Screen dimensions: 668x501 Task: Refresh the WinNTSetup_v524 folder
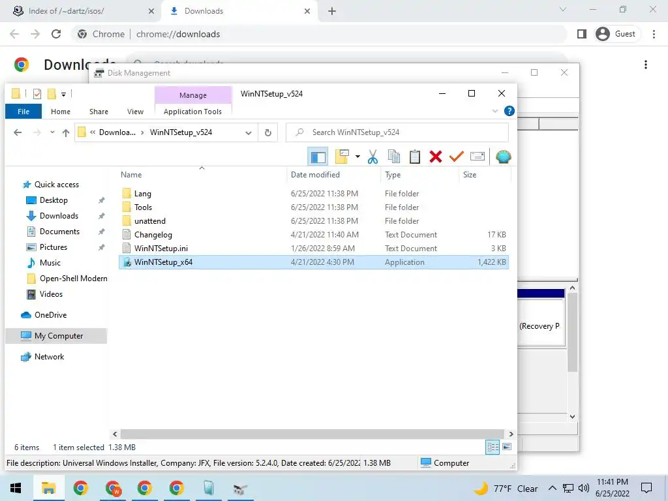[x=268, y=132]
